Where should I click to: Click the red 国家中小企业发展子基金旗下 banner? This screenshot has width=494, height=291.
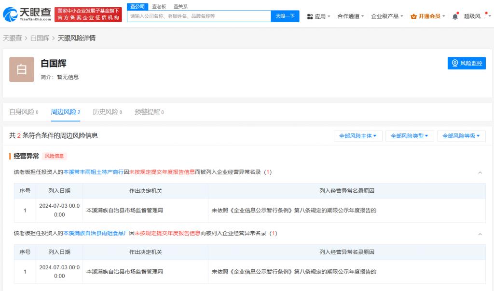pyautogui.click(x=88, y=14)
